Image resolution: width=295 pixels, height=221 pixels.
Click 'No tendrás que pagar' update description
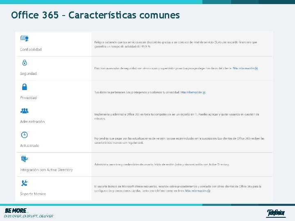click(179, 140)
